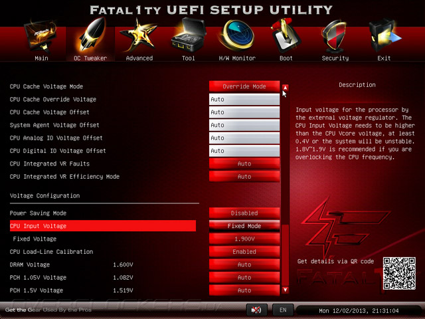Click the scrollbar down arrow
425x319 pixels.
click(285, 290)
